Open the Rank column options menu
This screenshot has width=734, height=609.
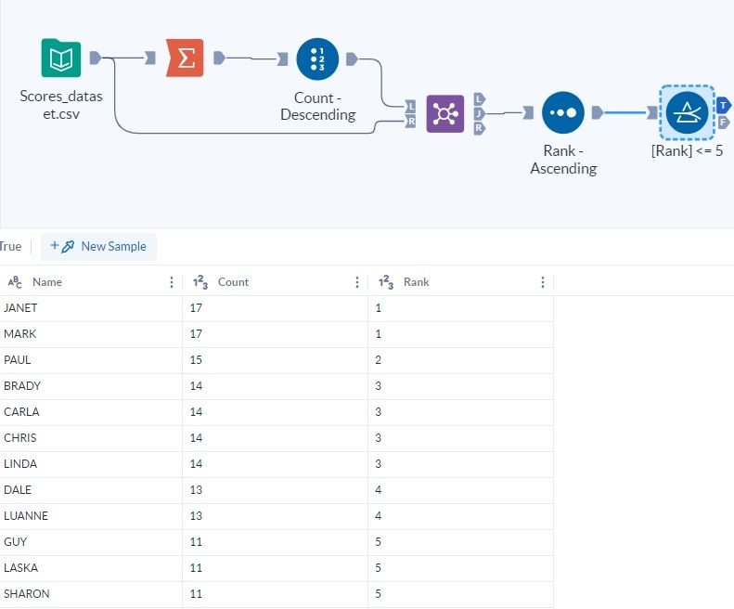click(x=543, y=282)
